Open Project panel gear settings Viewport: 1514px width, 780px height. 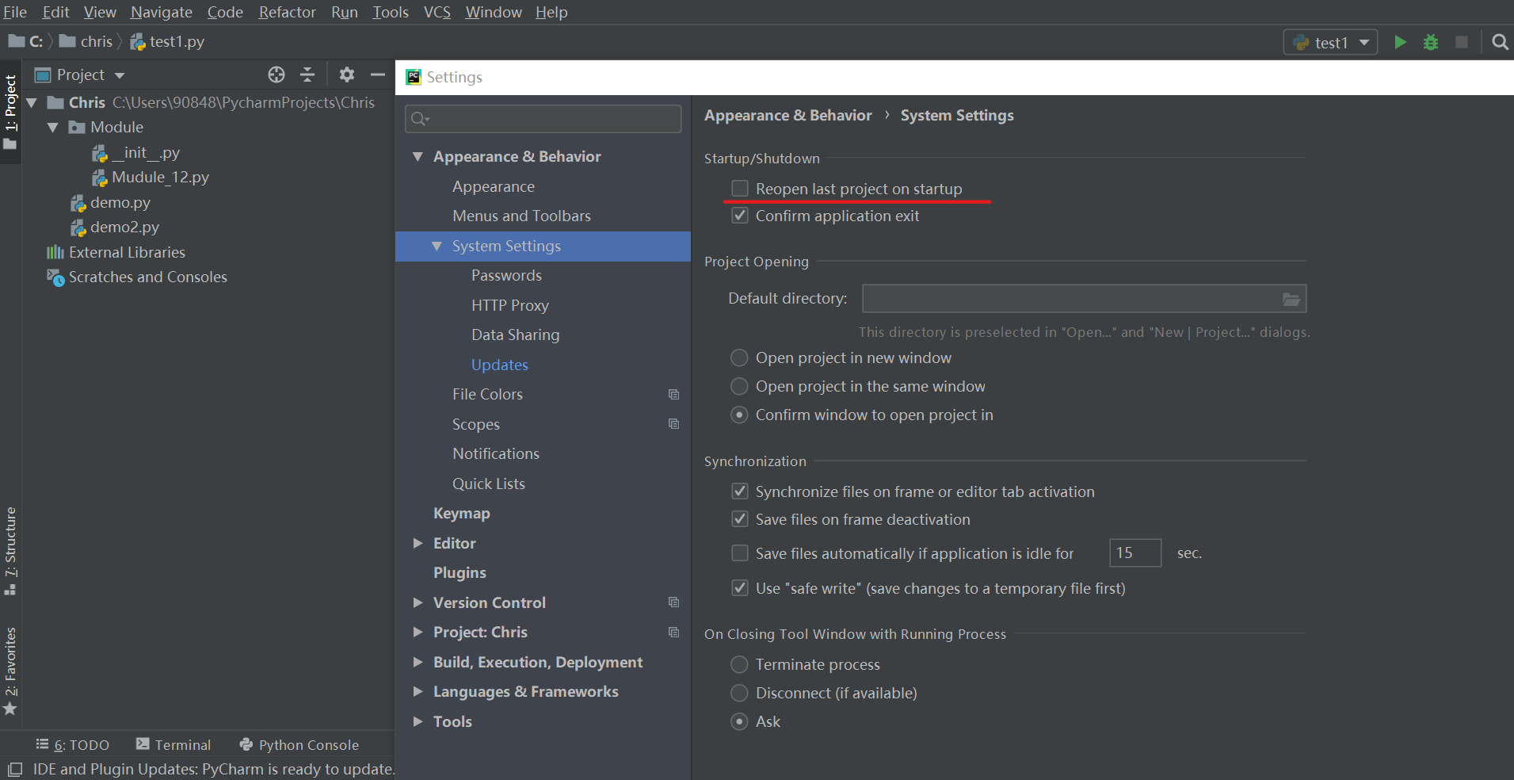tap(346, 75)
